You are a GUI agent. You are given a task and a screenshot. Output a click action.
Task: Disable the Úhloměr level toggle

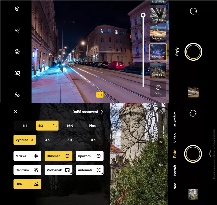click(x=58, y=156)
